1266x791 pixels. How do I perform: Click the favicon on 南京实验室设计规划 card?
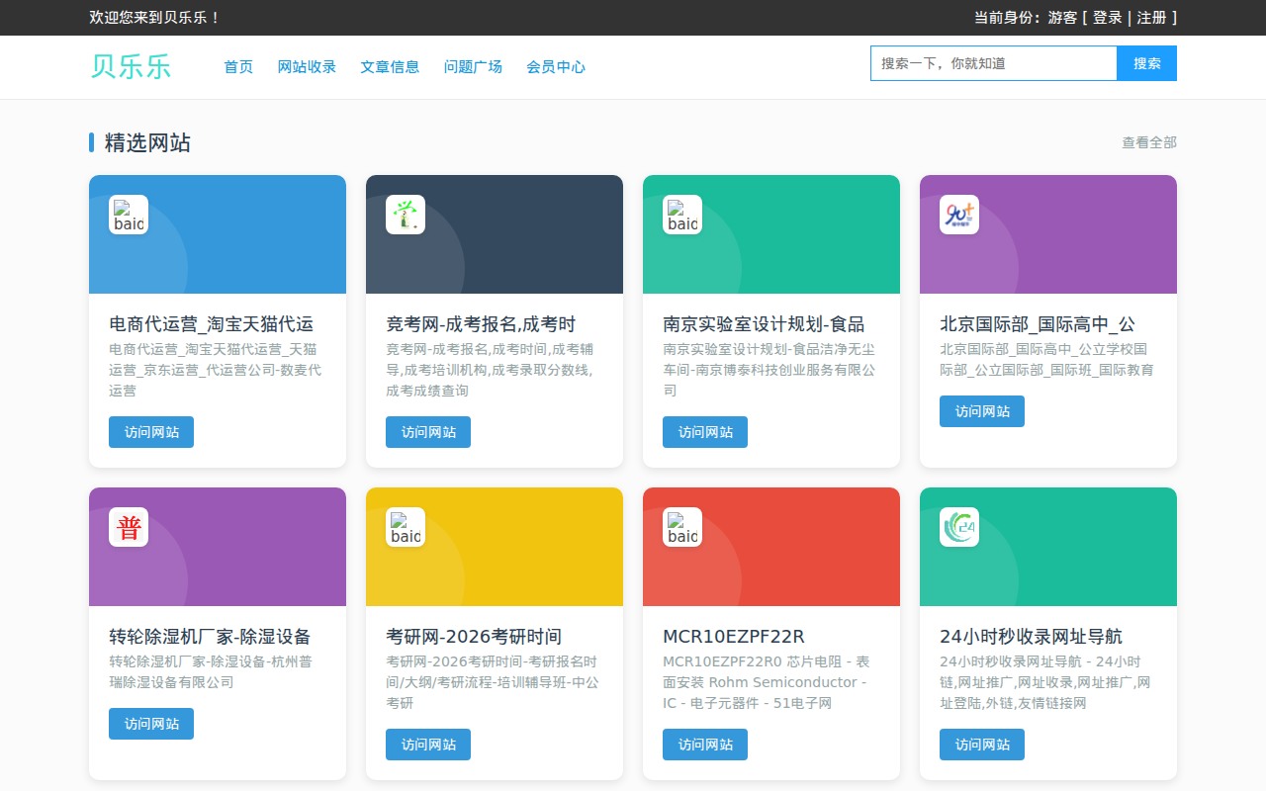[681, 215]
